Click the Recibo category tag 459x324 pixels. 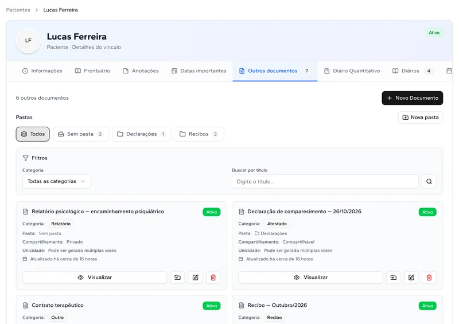[x=274, y=318]
